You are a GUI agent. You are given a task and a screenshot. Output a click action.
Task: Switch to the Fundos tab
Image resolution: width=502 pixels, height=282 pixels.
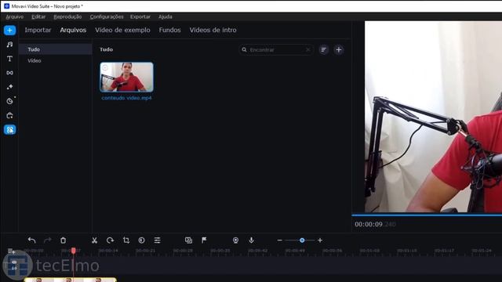(x=169, y=30)
